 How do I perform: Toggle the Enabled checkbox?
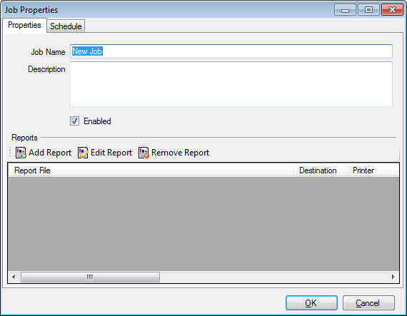click(x=74, y=121)
